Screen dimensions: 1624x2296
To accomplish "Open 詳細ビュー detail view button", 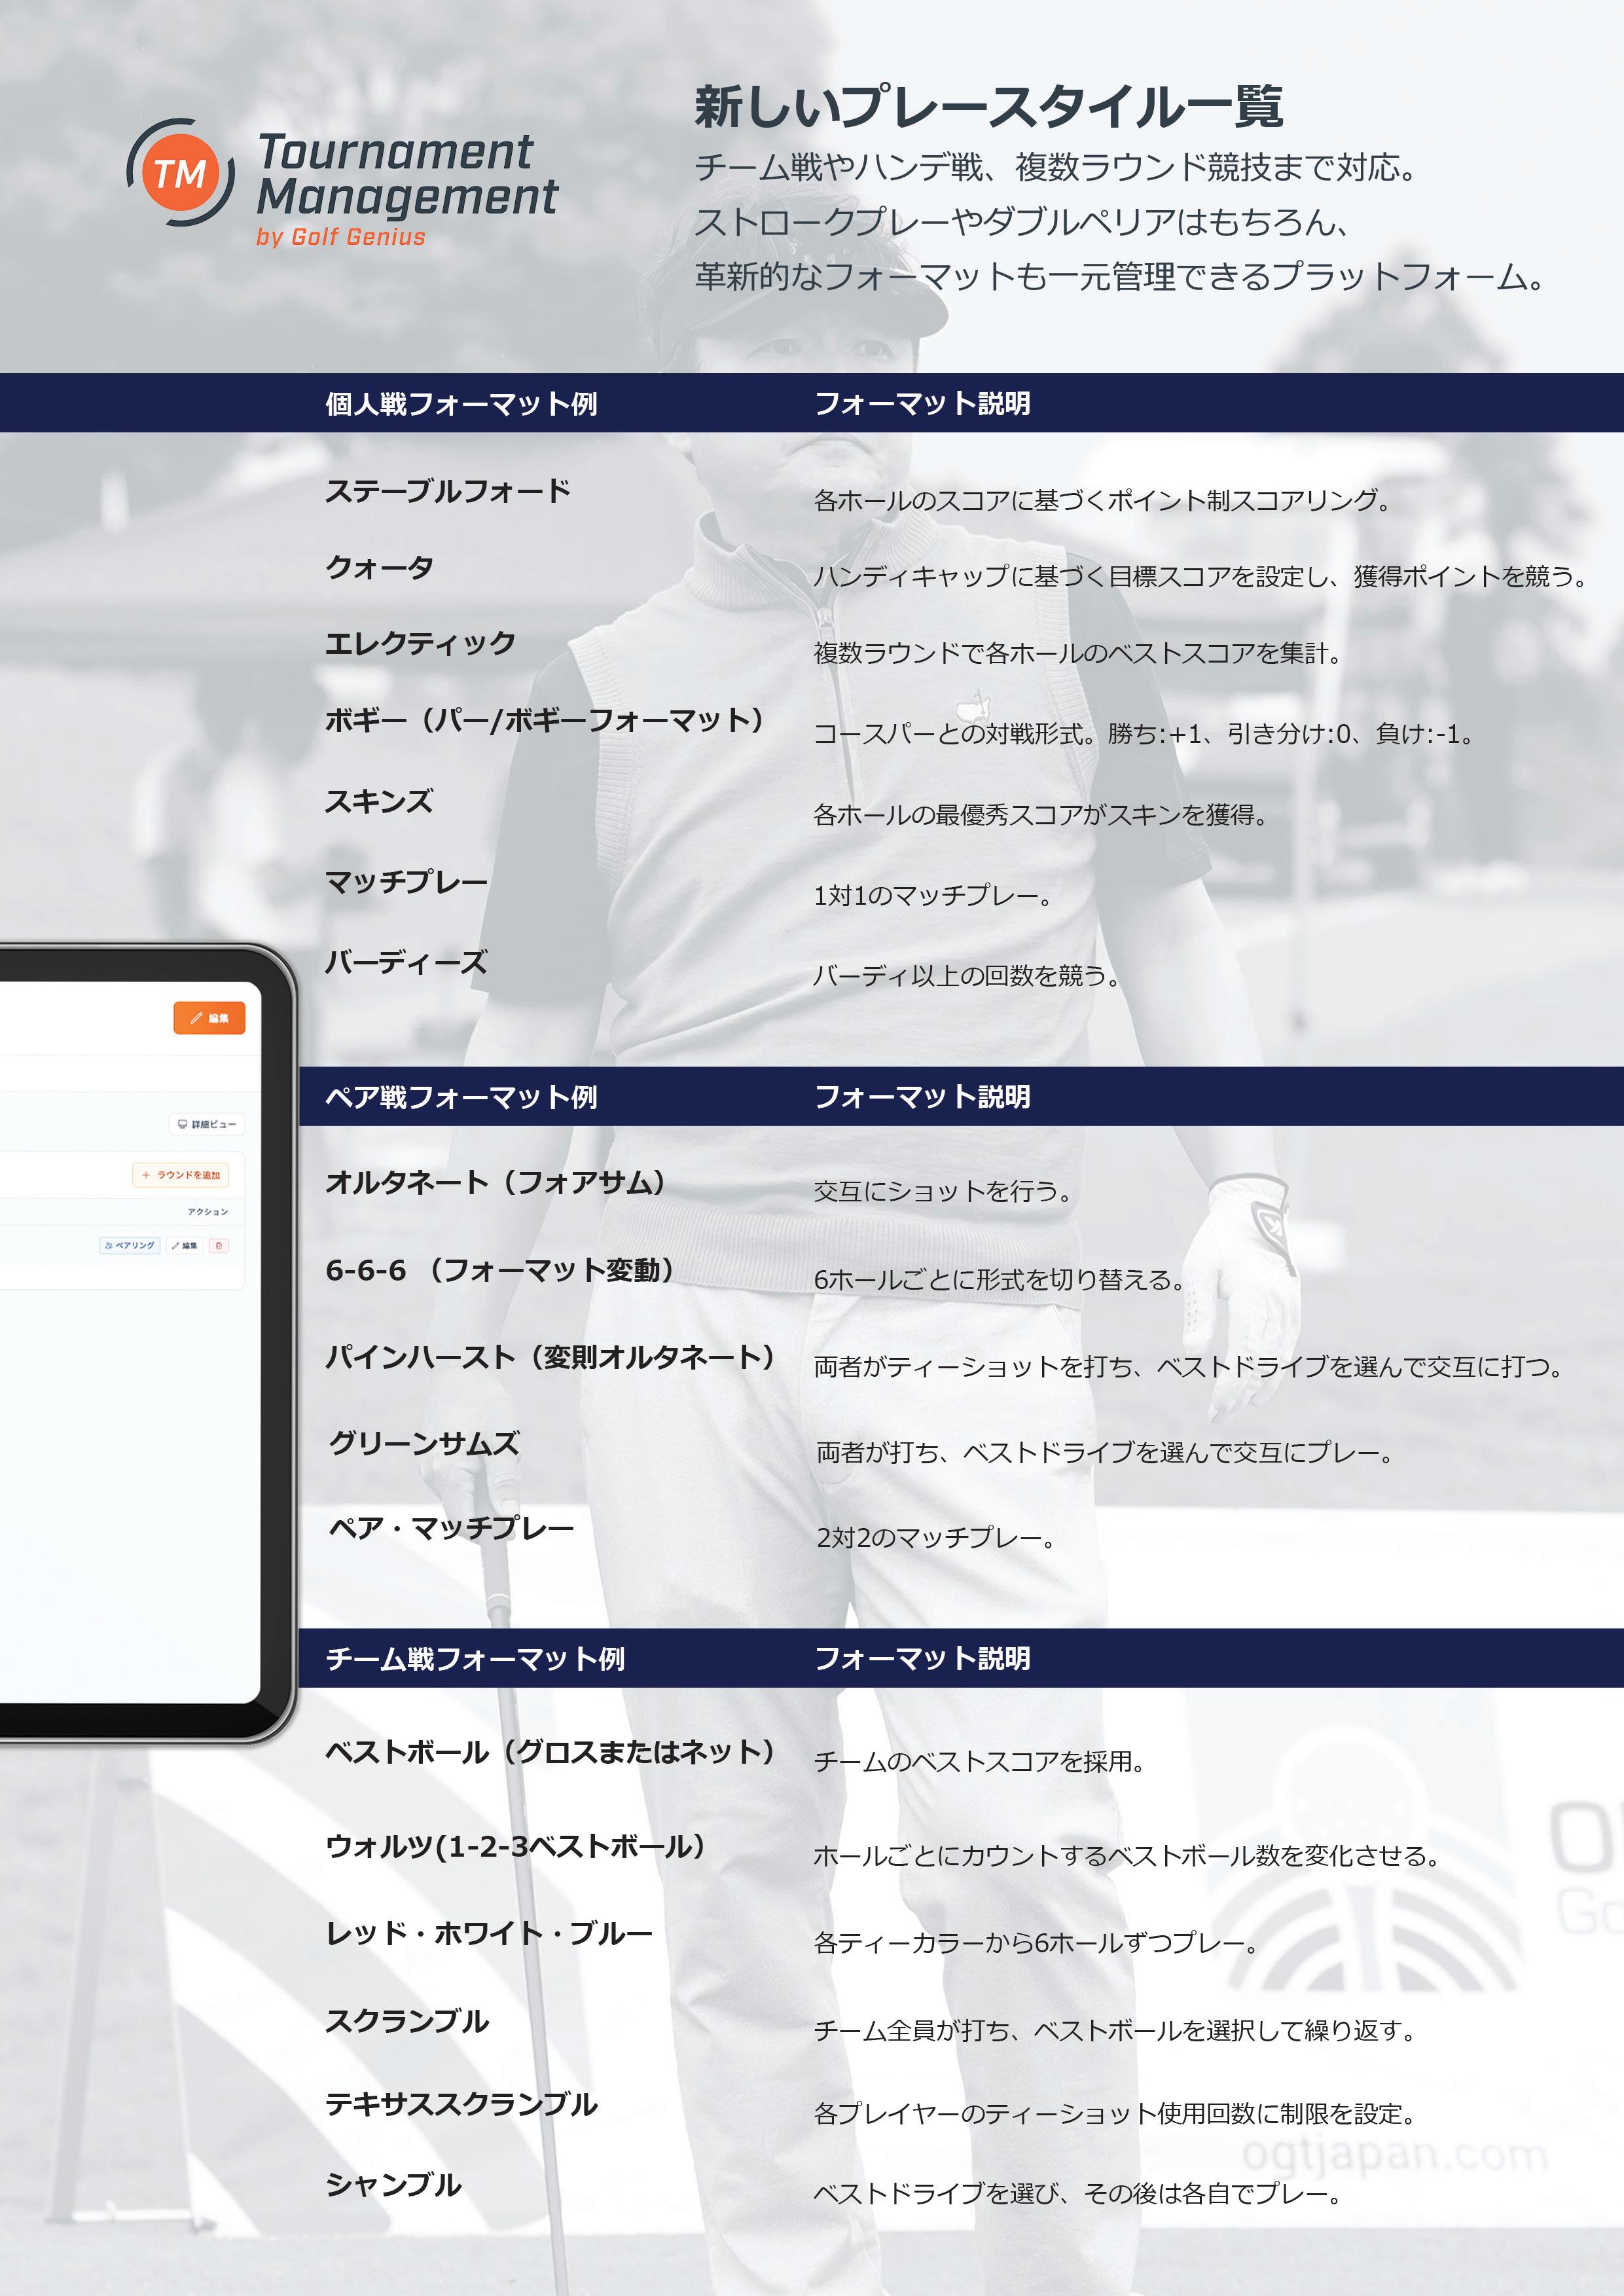I will tap(207, 1124).
